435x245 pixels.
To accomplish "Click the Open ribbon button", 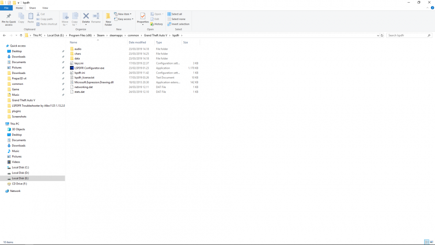I will (157, 14).
